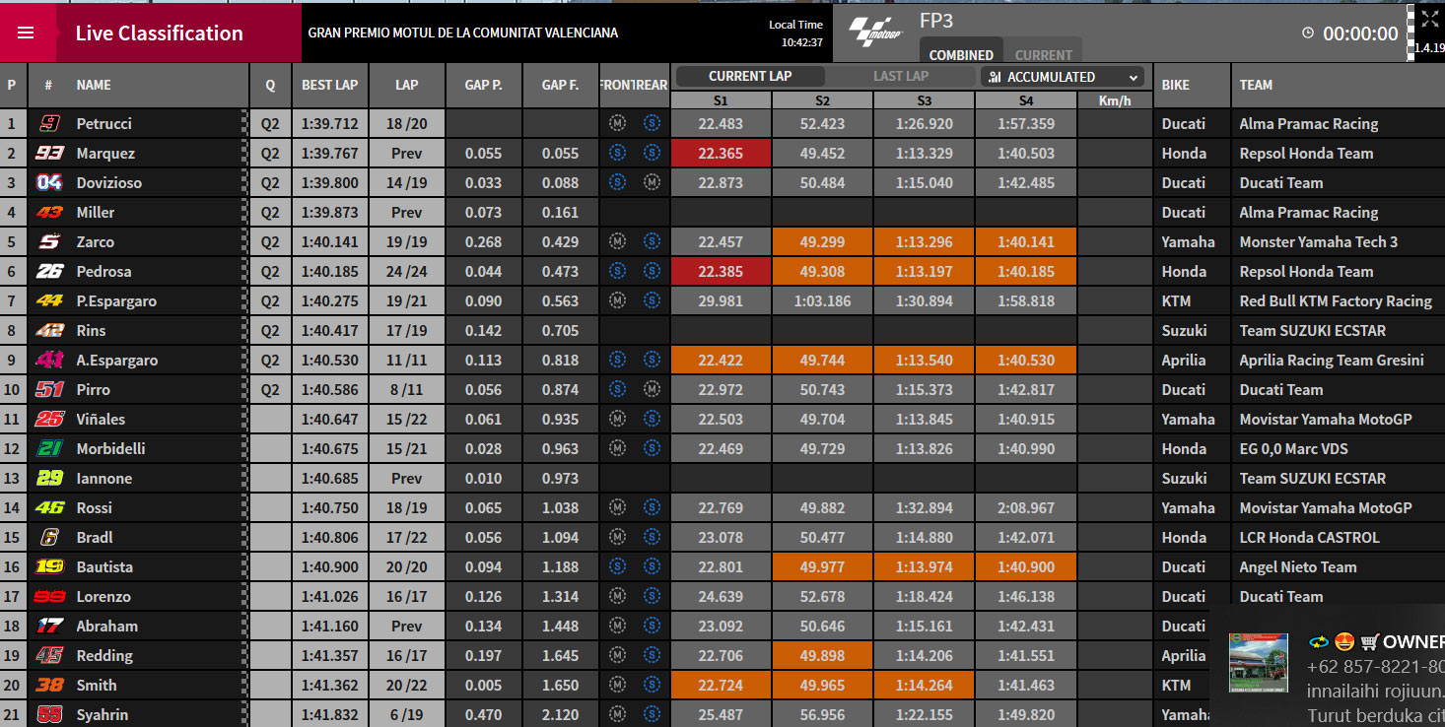Click Pedrosa's number 26 badge
The width and height of the screenshot is (1445, 727).
(49, 271)
